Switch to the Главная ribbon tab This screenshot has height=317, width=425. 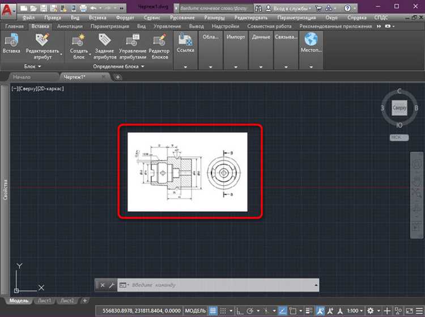pos(14,26)
